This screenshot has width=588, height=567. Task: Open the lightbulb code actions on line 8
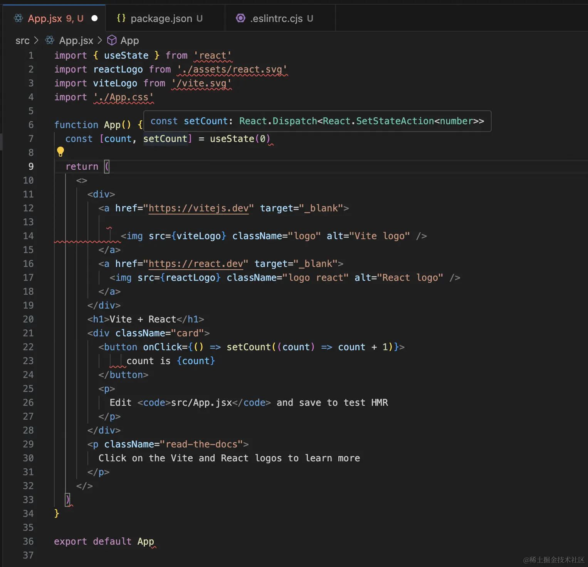click(x=60, y=152)
